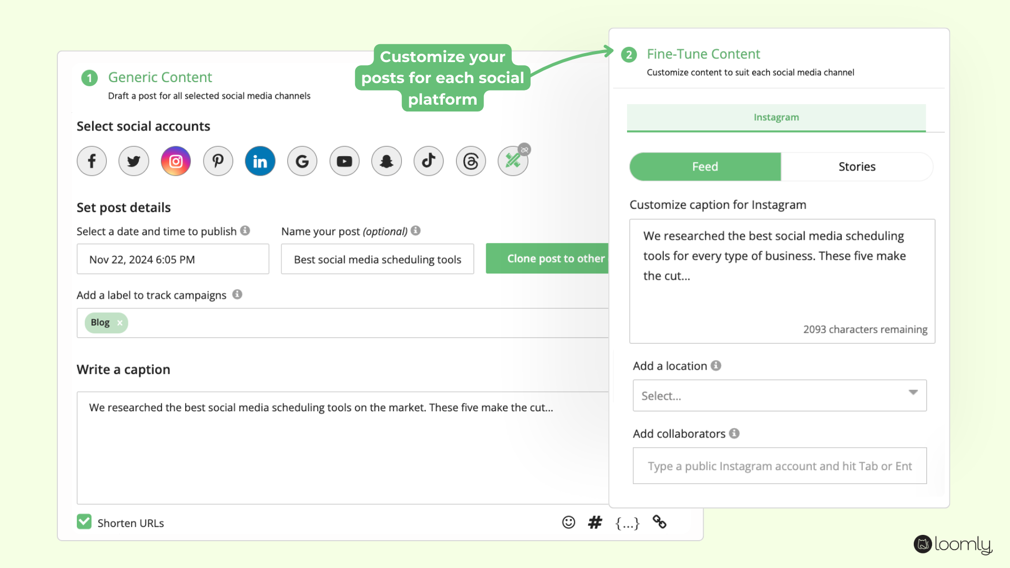Open the Add a location dropdown

tap(780, 395)
